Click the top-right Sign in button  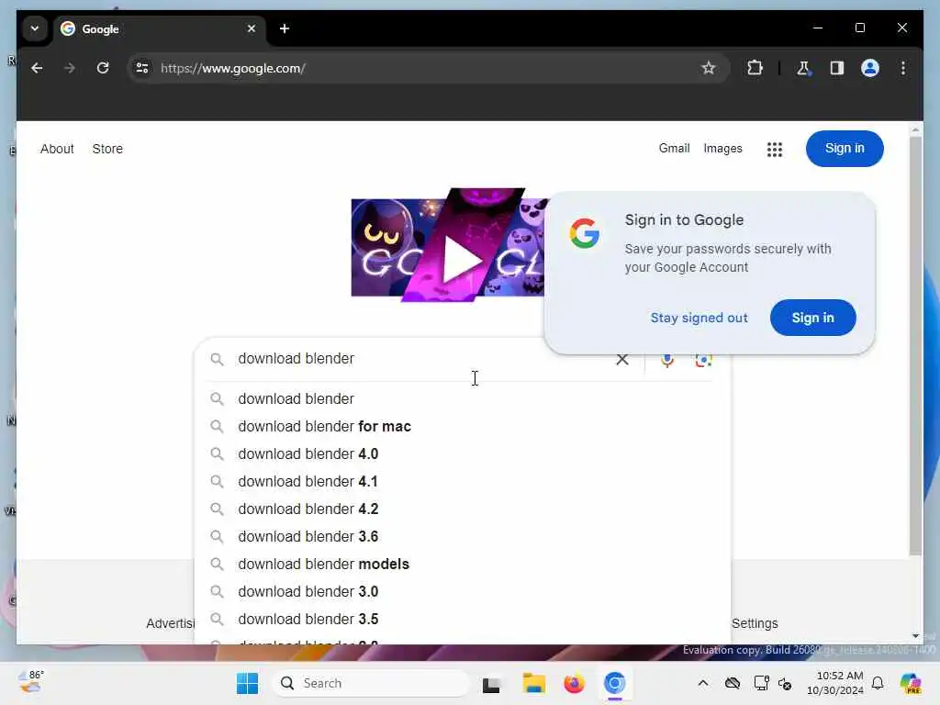point(845,148)
